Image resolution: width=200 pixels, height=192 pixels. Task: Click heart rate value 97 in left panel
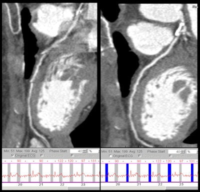pos(83,161)
